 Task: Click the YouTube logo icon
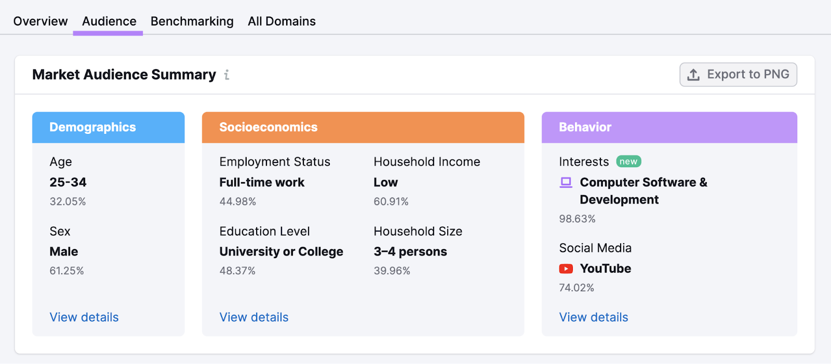click(566, 268)
